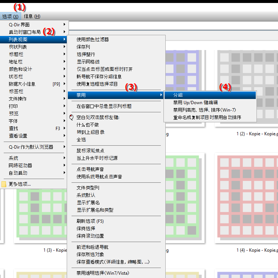
Task: Expand the 标签栏 submenu
Action: coord(33,91)
